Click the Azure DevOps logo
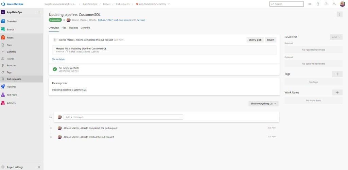The image size is (348, 170). click(3, 4)
